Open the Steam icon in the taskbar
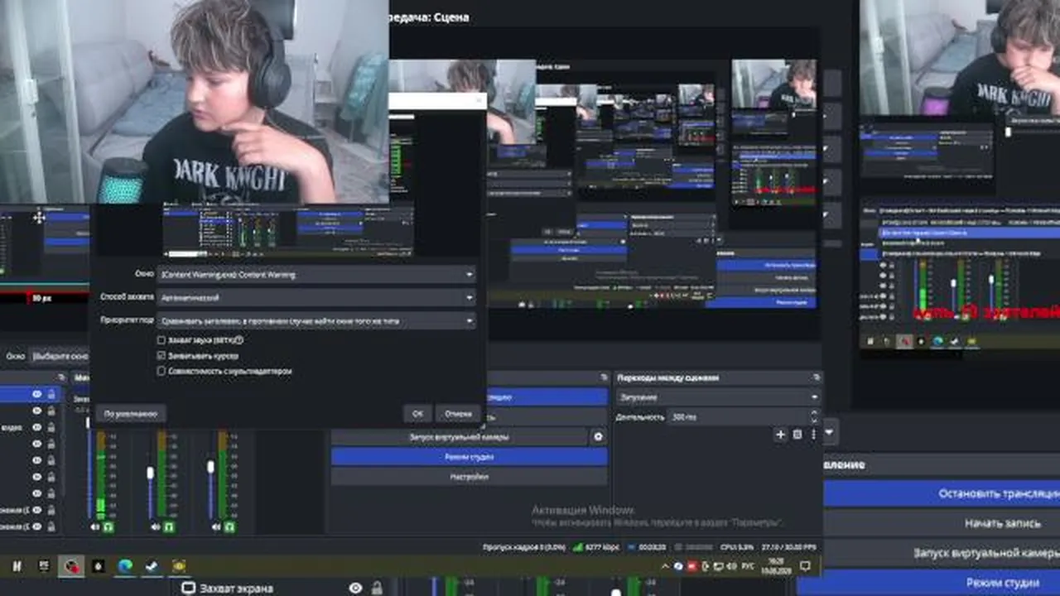The width and height of the screenshot is (1060, 596). click(x=152, y=566)
